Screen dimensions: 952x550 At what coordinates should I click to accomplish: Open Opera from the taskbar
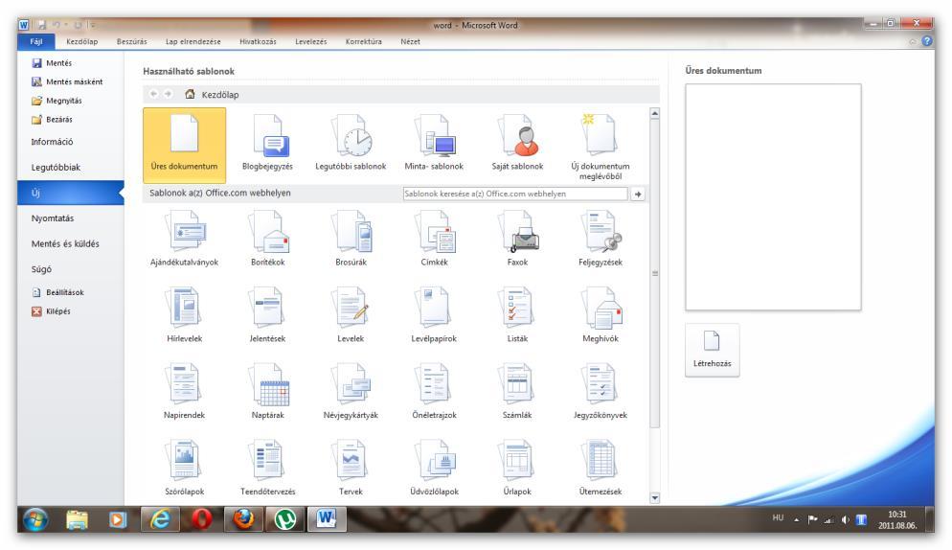[x=201, y=519]
